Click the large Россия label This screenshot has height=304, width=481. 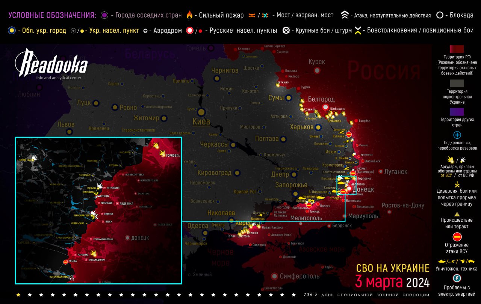pos(383,70)
